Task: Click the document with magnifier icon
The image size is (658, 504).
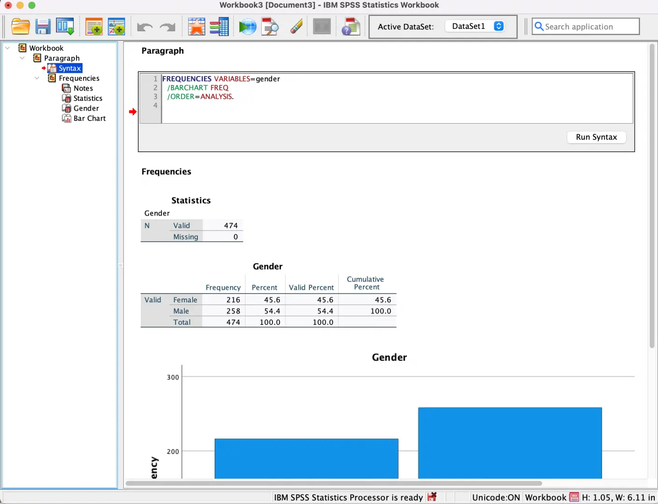Action: [x=270, y=27]
